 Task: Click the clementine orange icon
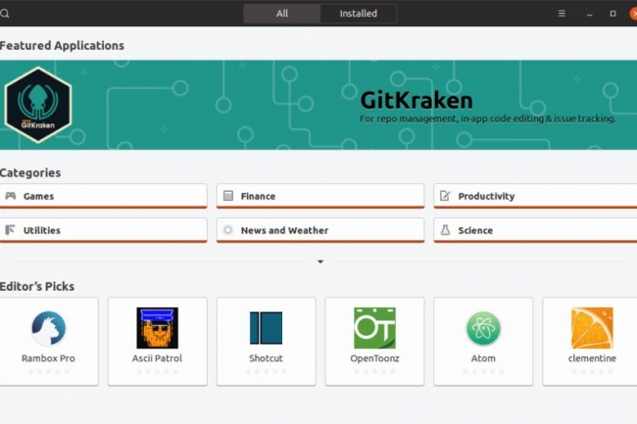[592, 328]
